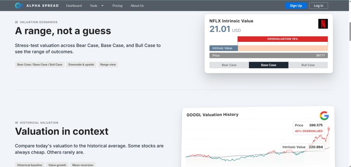This screenshot has height=167, width=351.
Task: Select the Base Case scenario
Action: (x=269, y=65)
